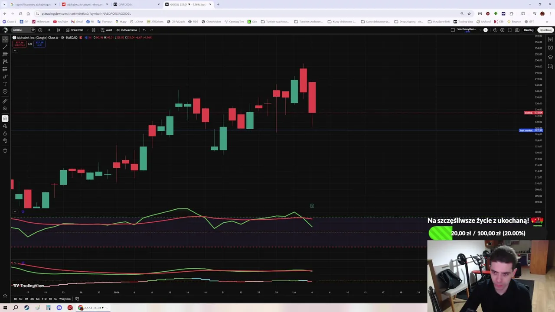Undo the last chart action
Viewport: 555px width, 312px height.
[x=144, y=30]
